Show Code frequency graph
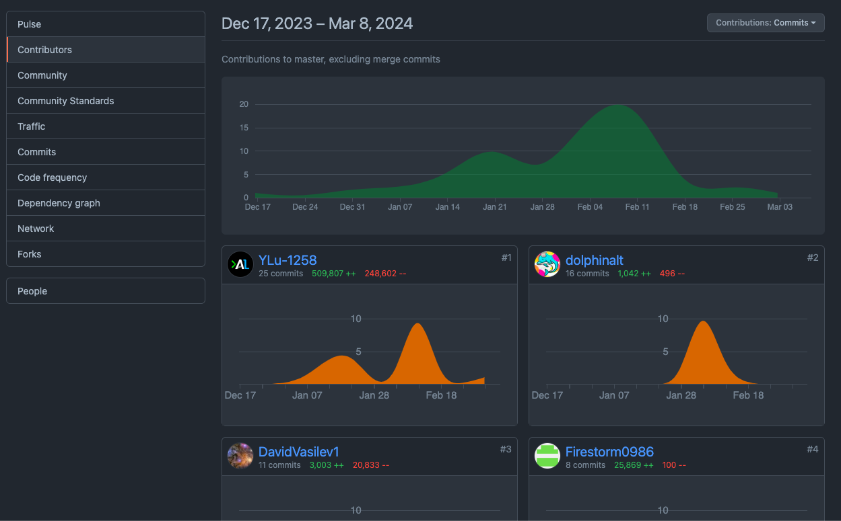 (x=106, y=177)
